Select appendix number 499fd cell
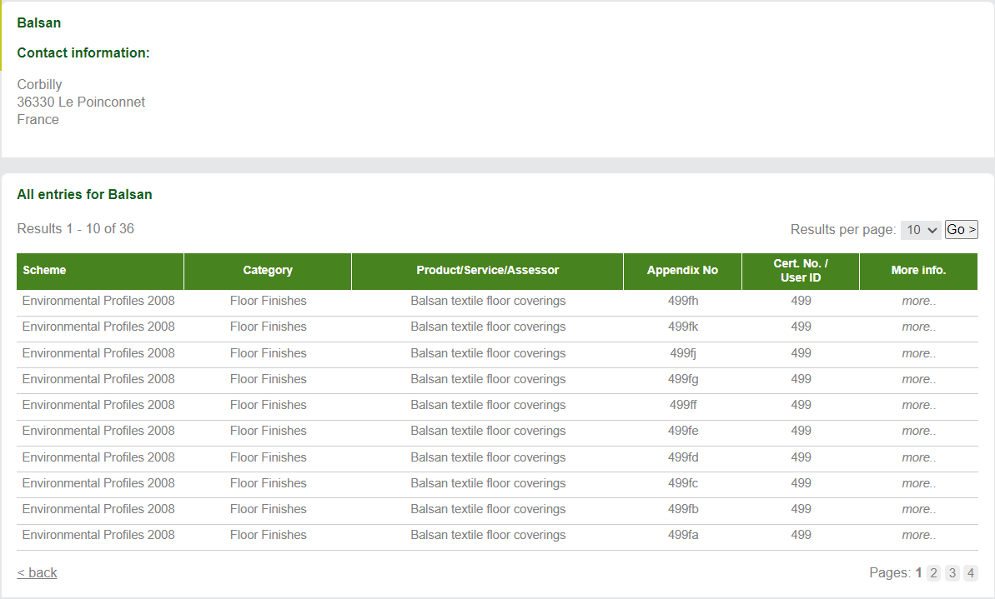 pos(683,457)
